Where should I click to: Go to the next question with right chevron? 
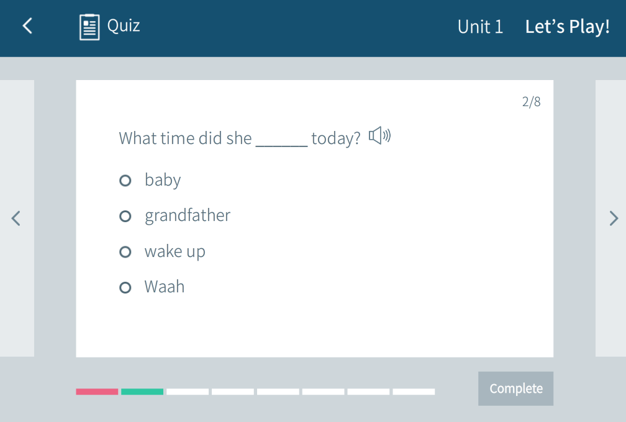click(x=614, y=218)
